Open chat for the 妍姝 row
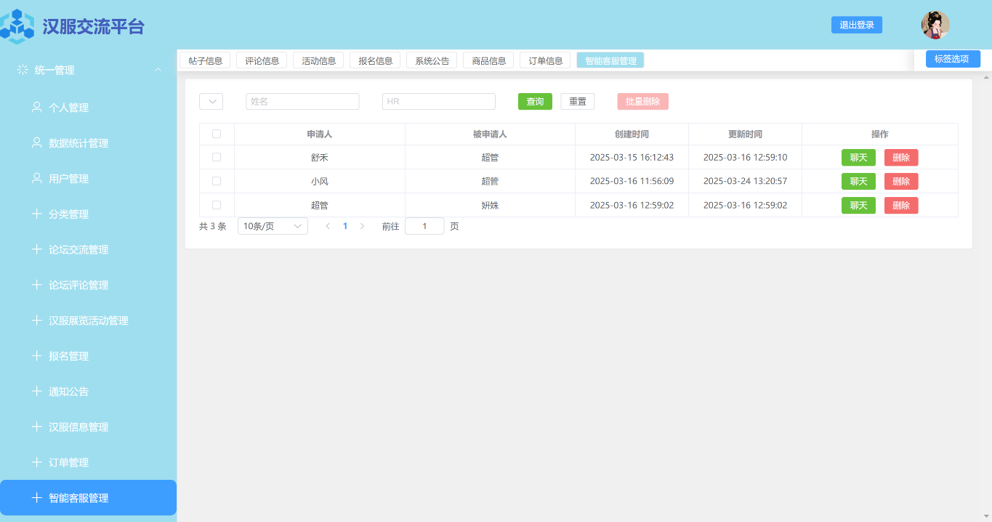 click(x=858, y=205)
